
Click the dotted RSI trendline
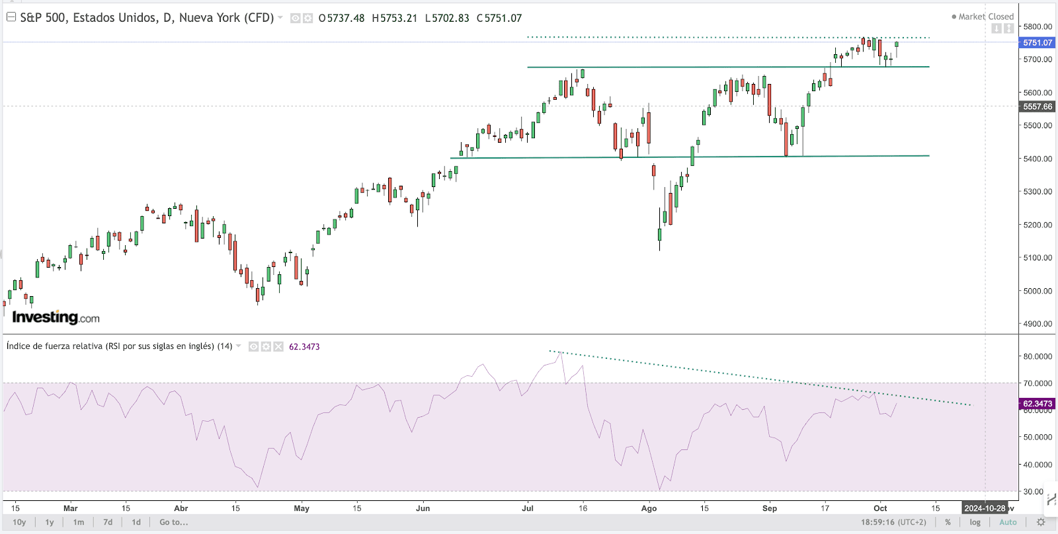click(x=760, y=377)
